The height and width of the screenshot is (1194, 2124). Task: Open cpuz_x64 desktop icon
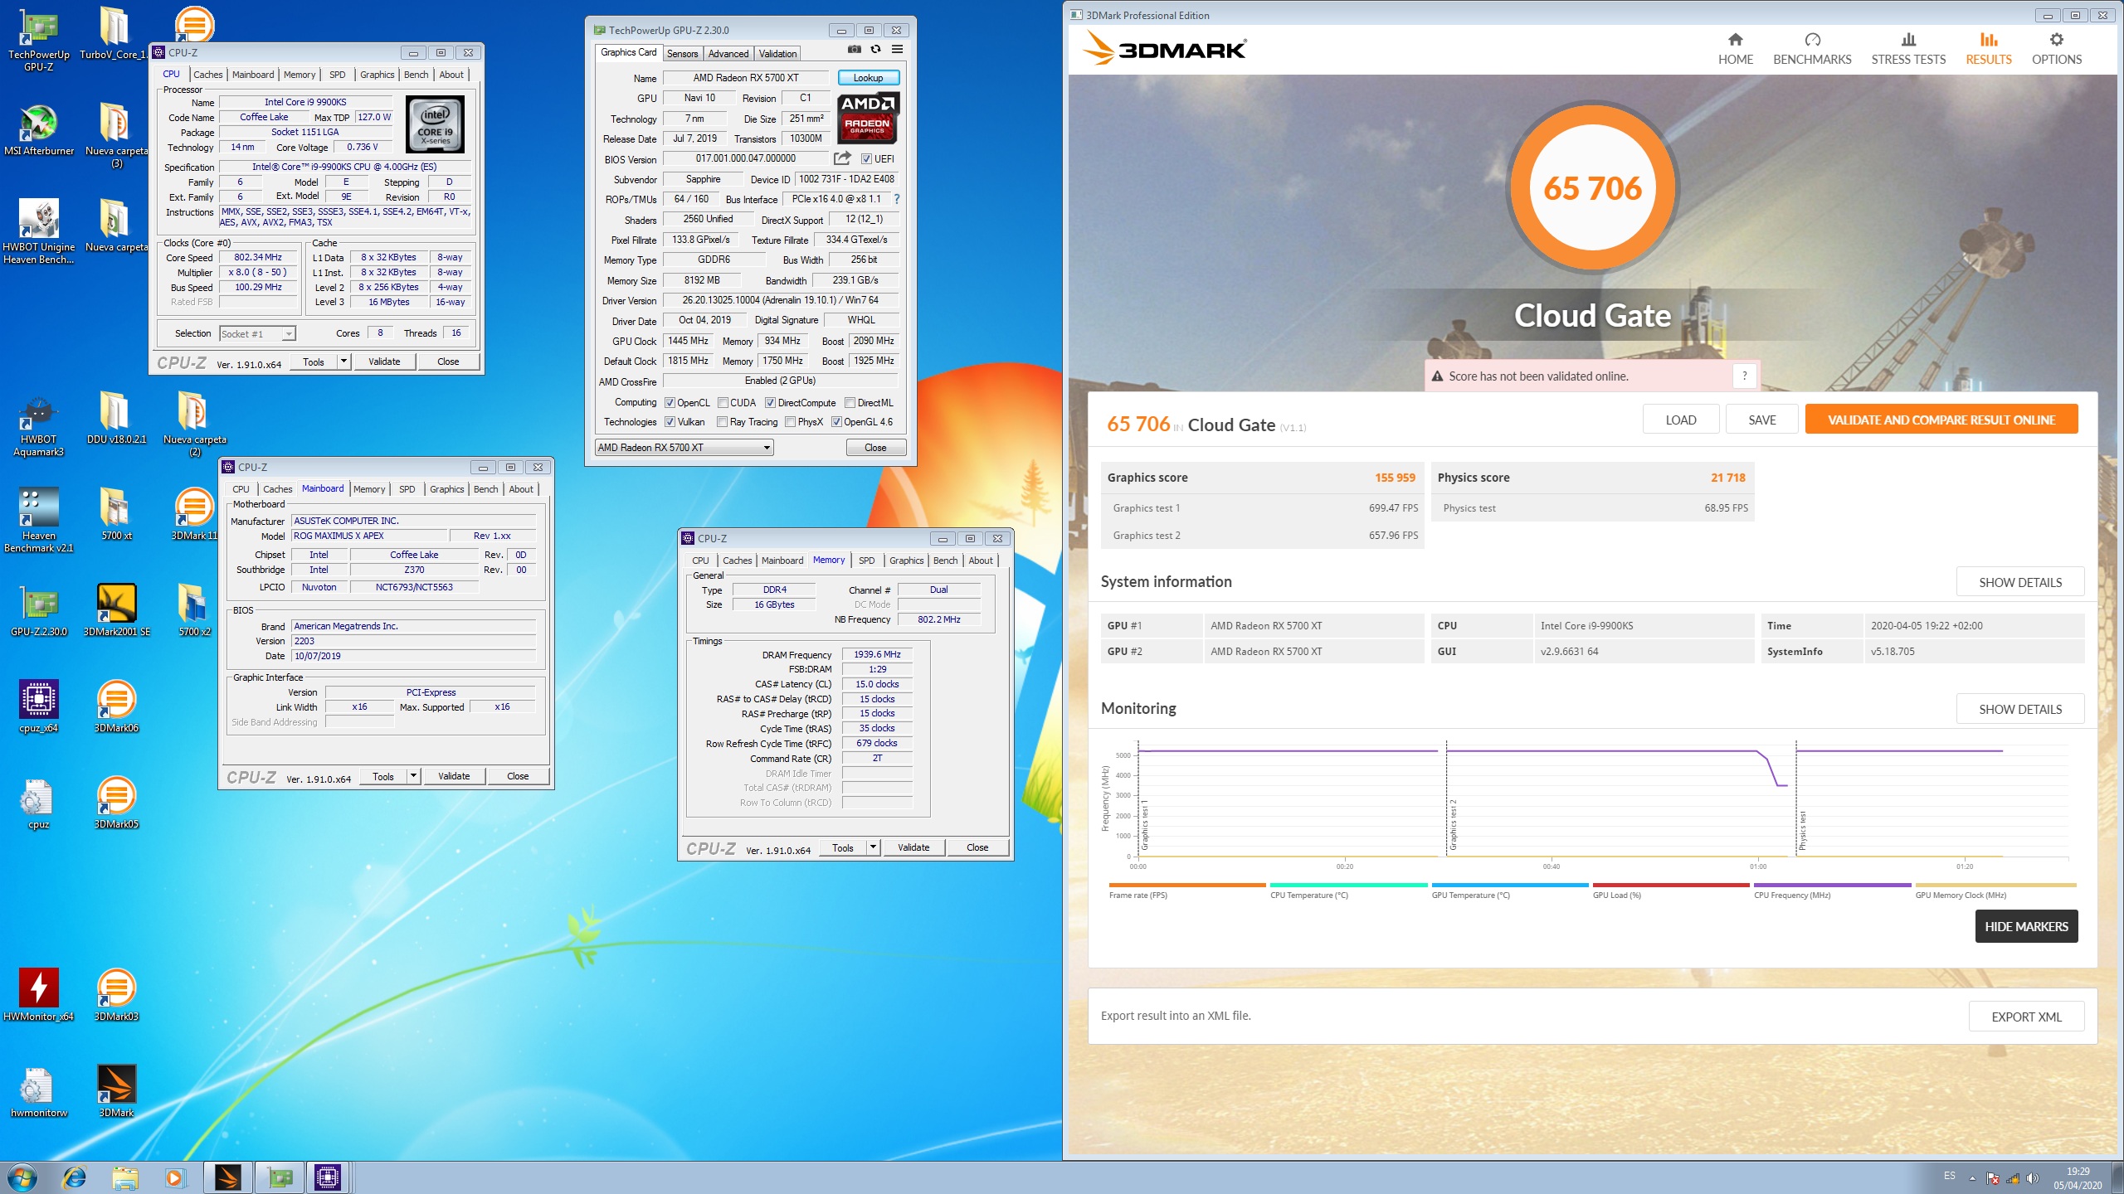point(38,706)
